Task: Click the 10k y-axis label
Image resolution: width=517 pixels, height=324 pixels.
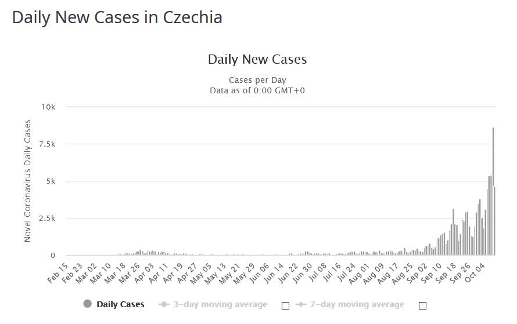Action: (48, 107)
